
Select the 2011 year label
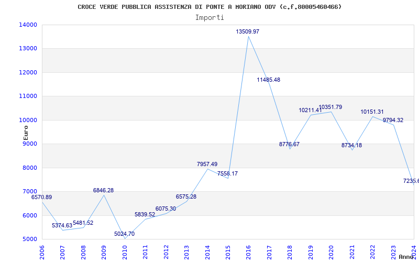(146, 252)
